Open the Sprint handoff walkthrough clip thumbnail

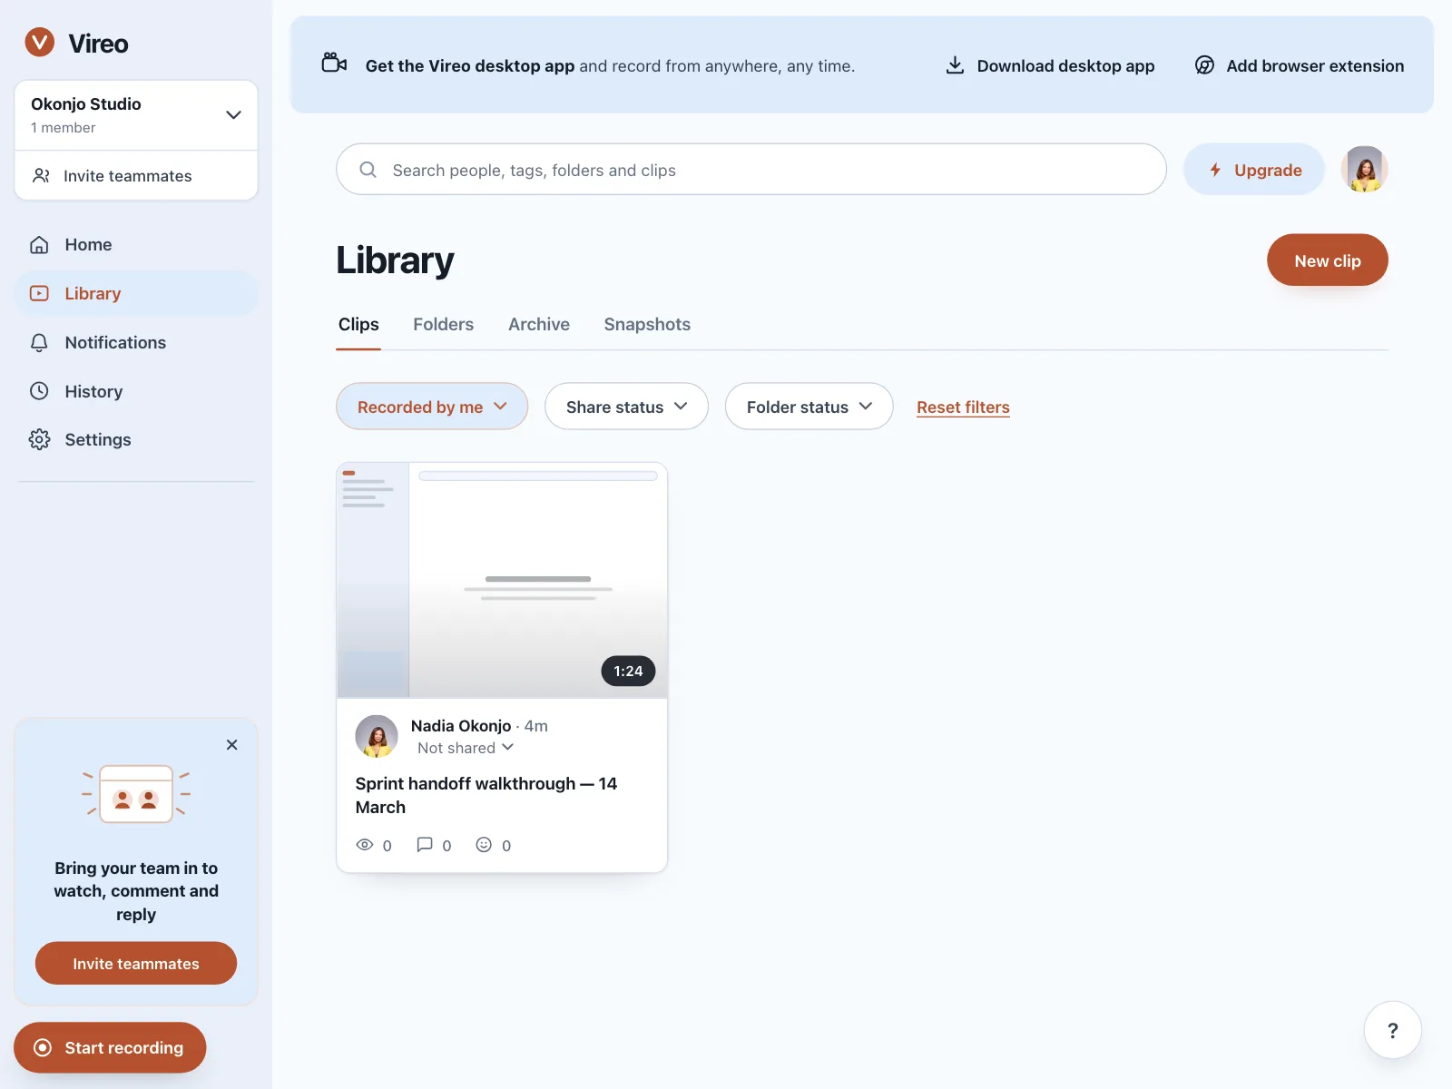click(502, 581)
